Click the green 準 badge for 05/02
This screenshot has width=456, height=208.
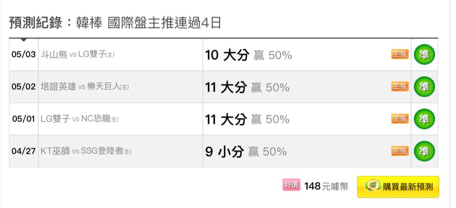click(x=424, y=86)
